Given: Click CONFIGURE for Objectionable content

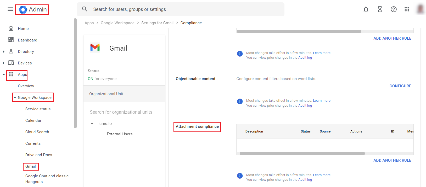Looking at the screenshot, I should point(400,86).
